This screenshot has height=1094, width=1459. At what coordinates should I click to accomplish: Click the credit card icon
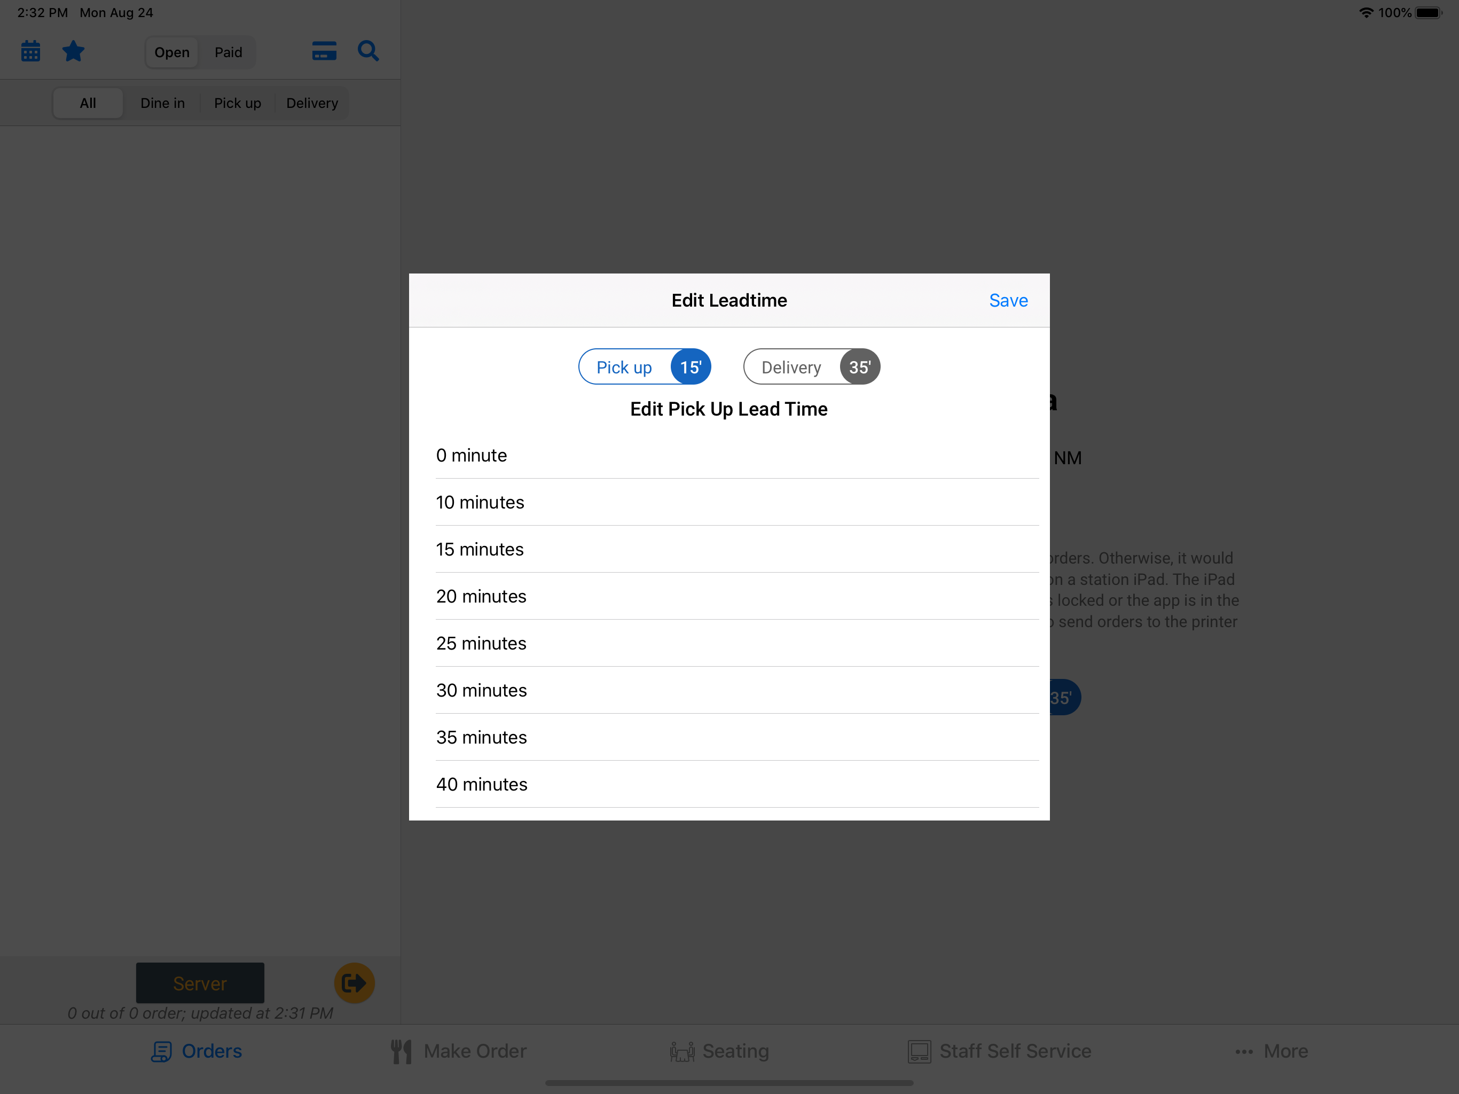[324, 51]
